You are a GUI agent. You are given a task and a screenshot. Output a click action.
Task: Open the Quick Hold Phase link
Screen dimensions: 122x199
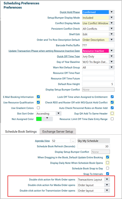coord(70,12)
